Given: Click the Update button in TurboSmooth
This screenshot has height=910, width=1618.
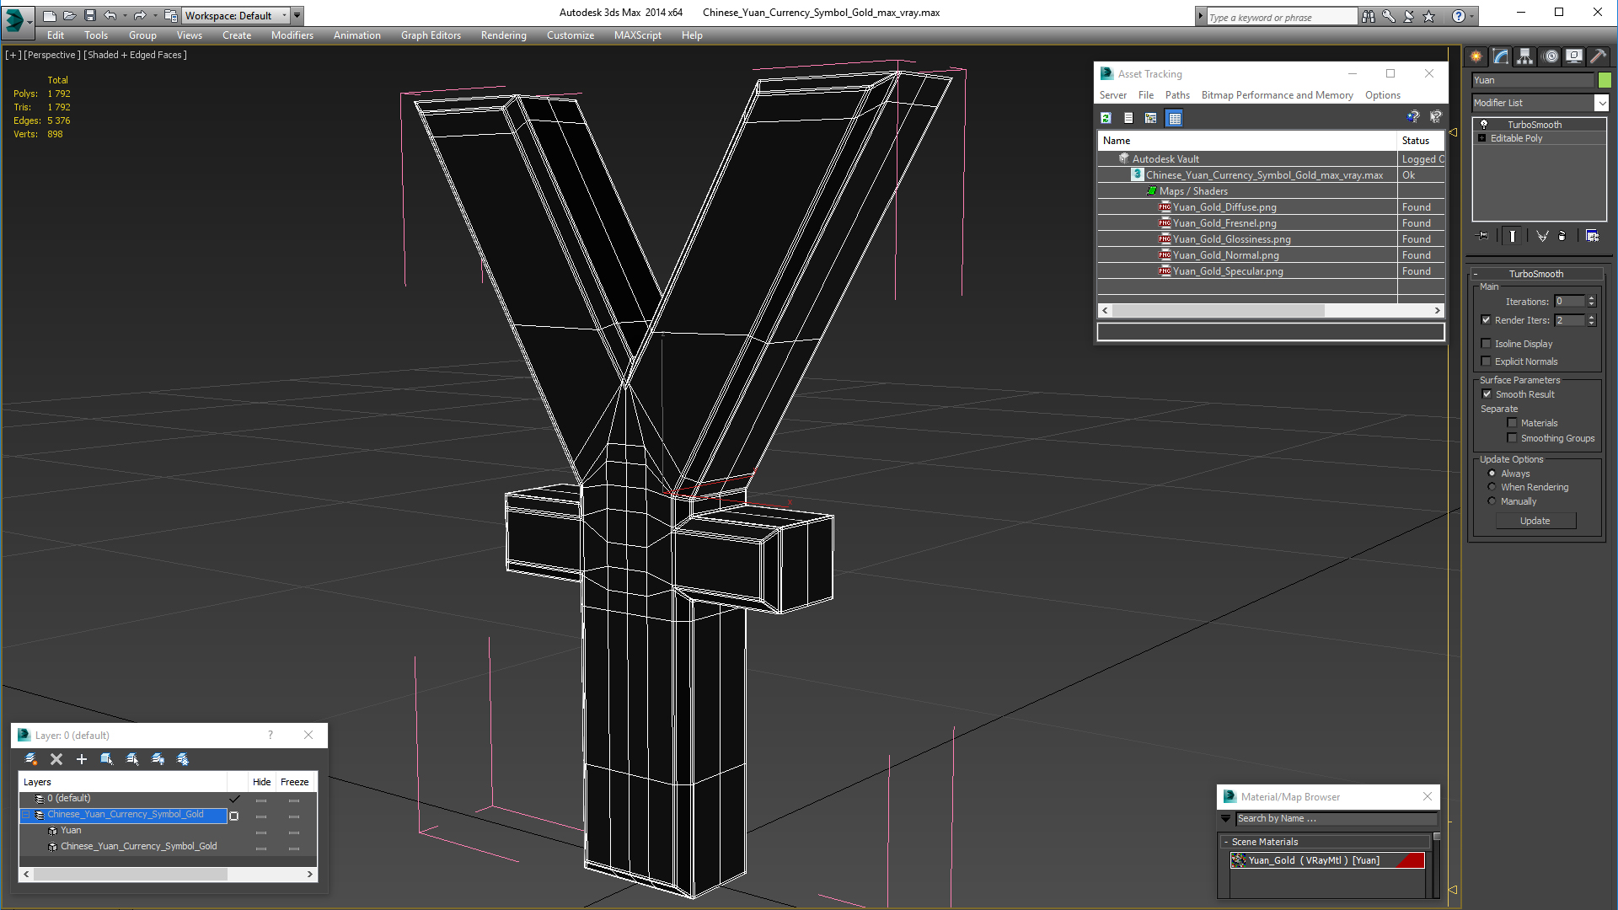Looking at the screenshot, I should [1535, 521].
